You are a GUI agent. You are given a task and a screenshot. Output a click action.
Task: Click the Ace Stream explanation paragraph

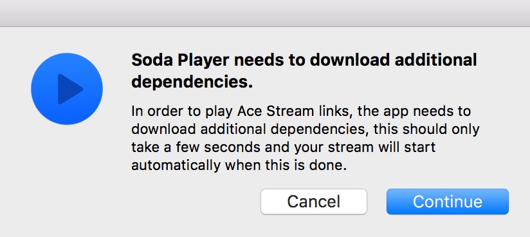tap(306, 138)
